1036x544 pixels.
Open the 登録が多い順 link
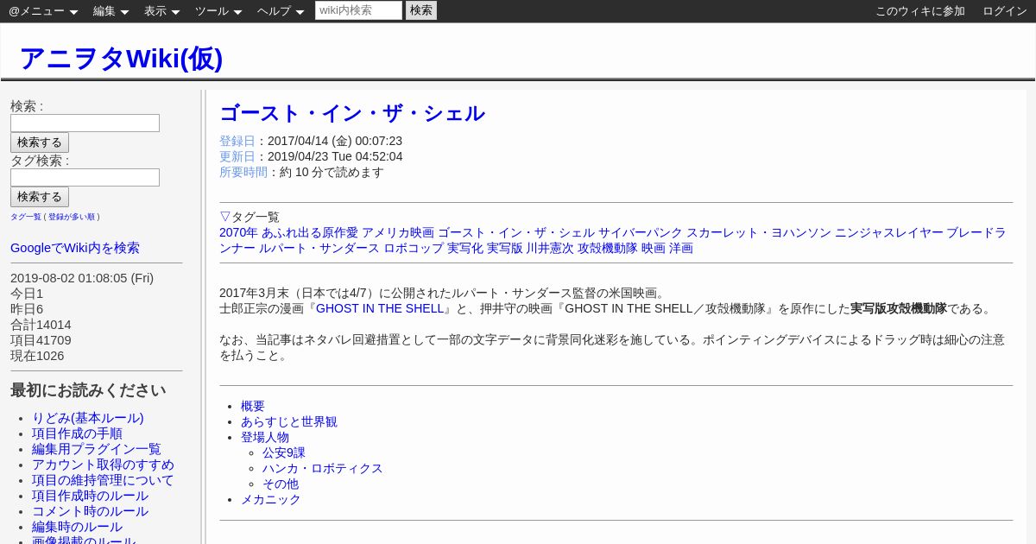72,217
